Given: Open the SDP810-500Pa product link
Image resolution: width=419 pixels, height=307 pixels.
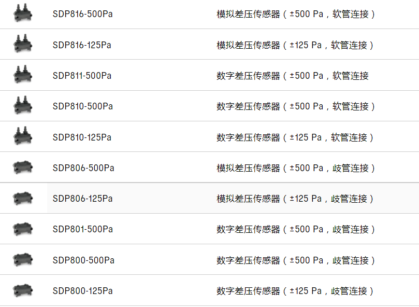Looking at the screenshot, I should (82, 106).
